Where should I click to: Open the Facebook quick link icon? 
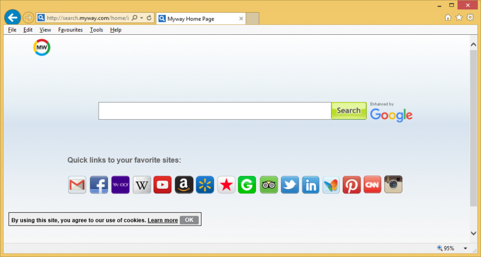pos(99,185)
